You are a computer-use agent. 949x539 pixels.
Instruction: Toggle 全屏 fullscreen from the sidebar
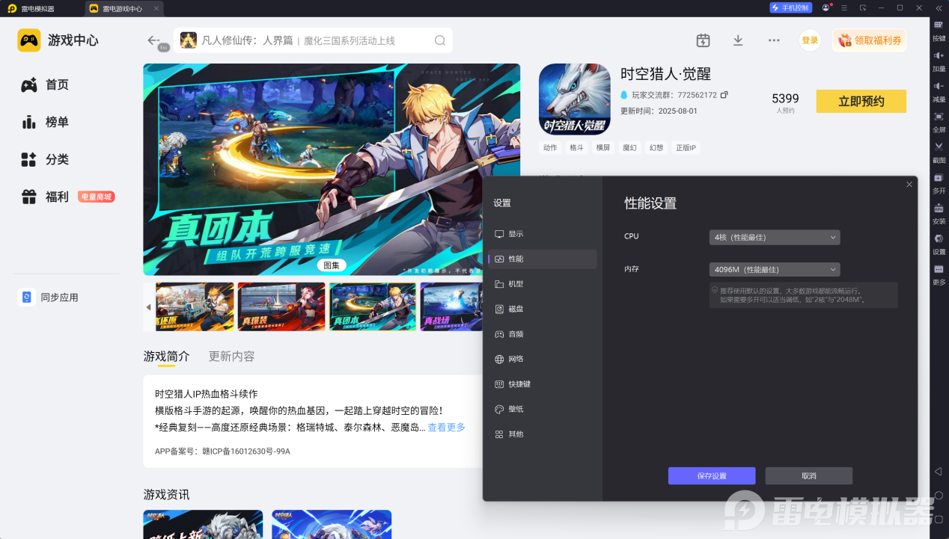coord(939,122)
